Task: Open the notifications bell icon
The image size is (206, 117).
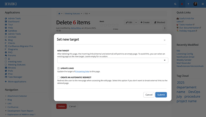Action: pyautogui.click(x=182, y=4)
